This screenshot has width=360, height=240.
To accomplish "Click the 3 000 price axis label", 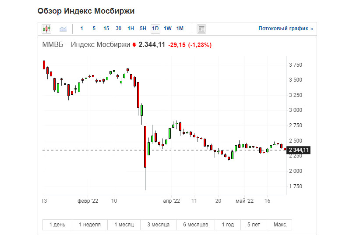I will click(296, 110).
